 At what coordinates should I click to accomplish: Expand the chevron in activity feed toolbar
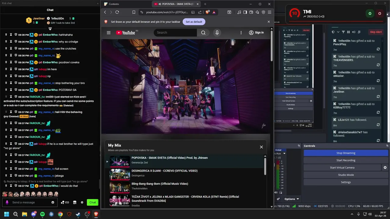[338, 32]
